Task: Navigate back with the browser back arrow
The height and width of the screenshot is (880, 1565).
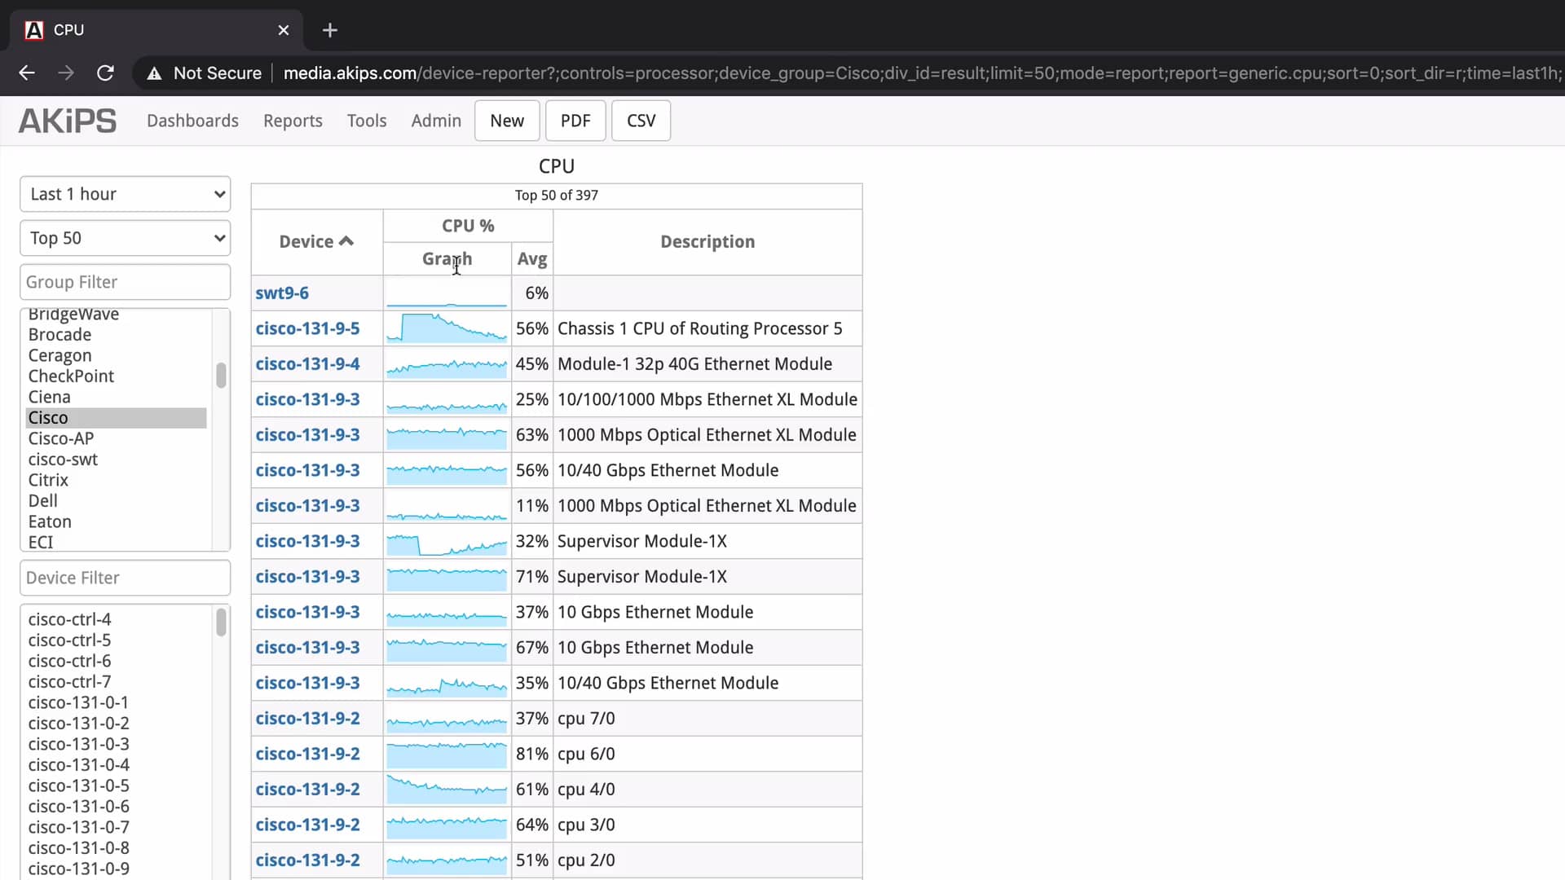Action: (x=26, y=73)
